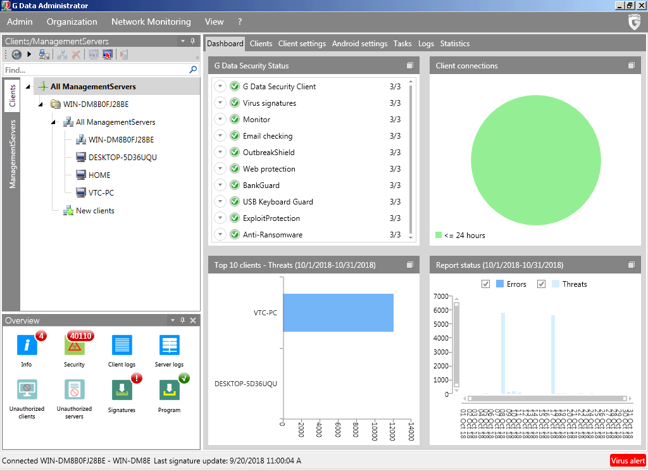Click the Refresh icon in clients toolbar
Viewport: 648px width, 471px height.
(x=16, y=55)
